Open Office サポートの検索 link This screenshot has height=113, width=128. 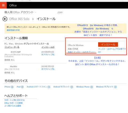14,103
